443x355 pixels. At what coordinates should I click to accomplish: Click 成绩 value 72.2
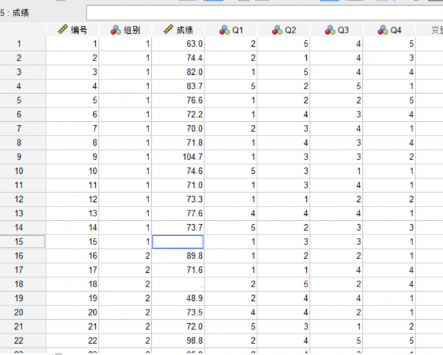178,115
